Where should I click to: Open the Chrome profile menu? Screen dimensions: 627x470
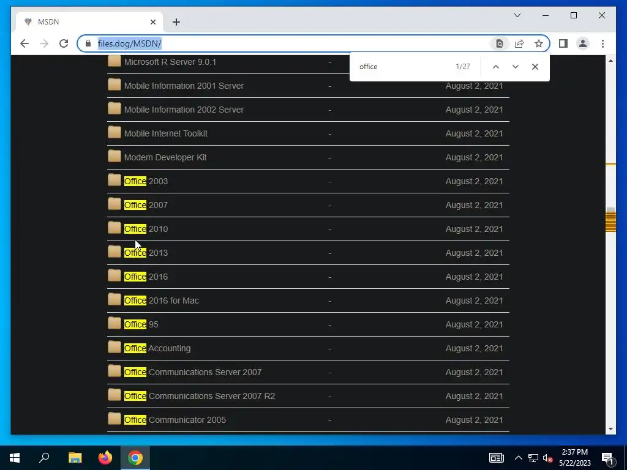583,43
